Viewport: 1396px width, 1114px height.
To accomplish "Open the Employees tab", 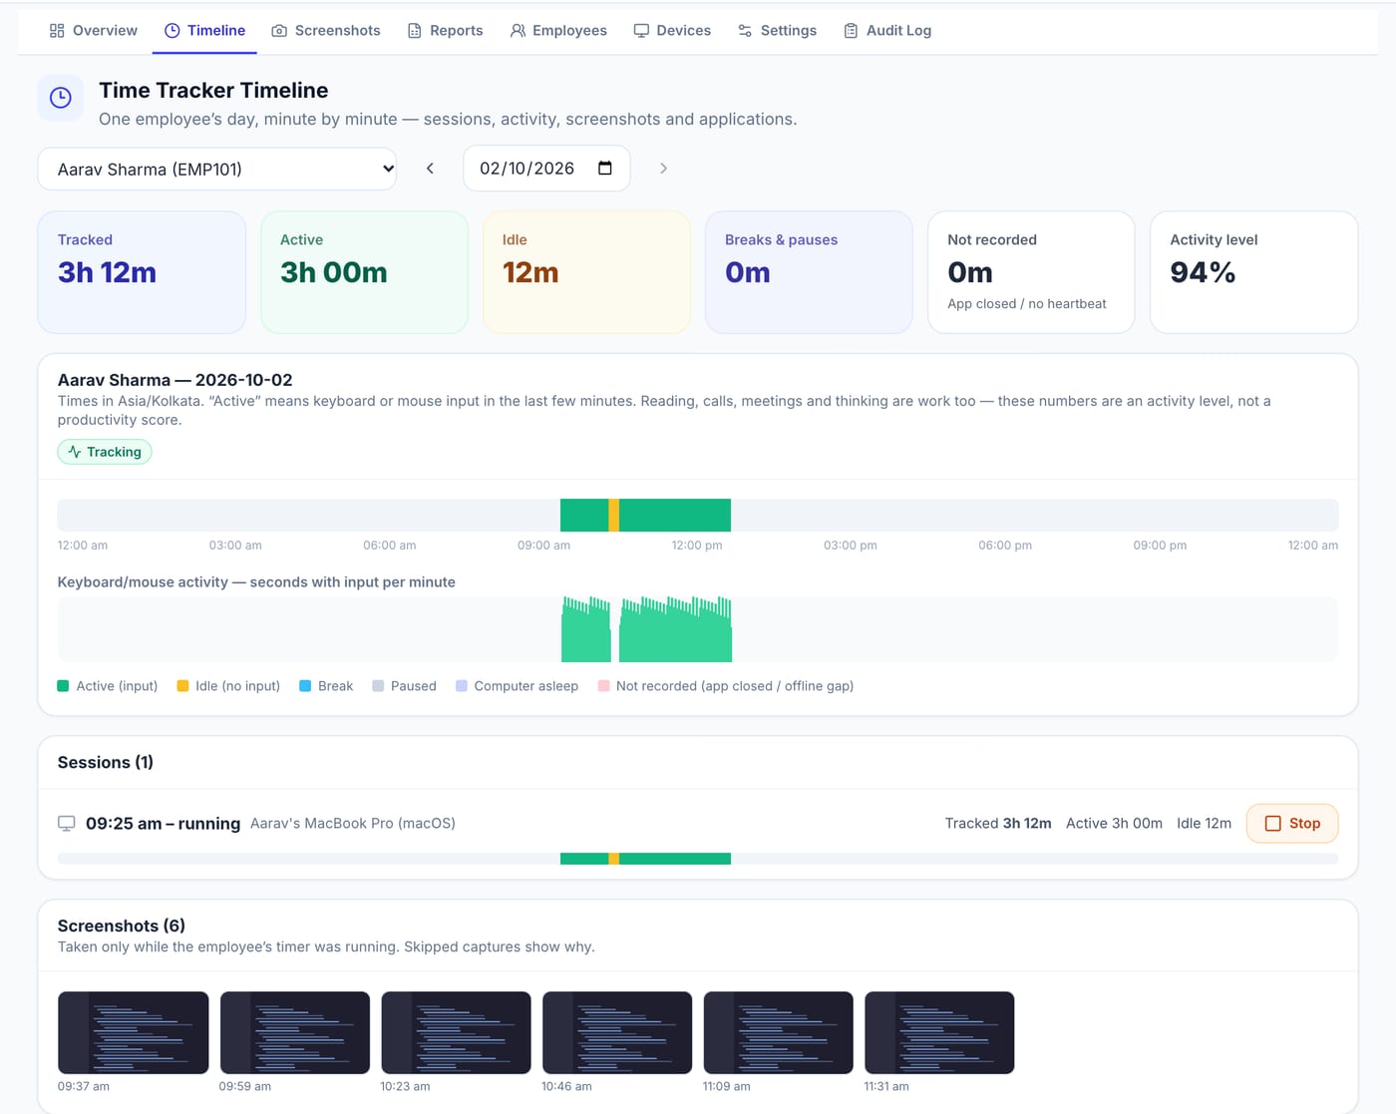I will click(x=558, y=31).
